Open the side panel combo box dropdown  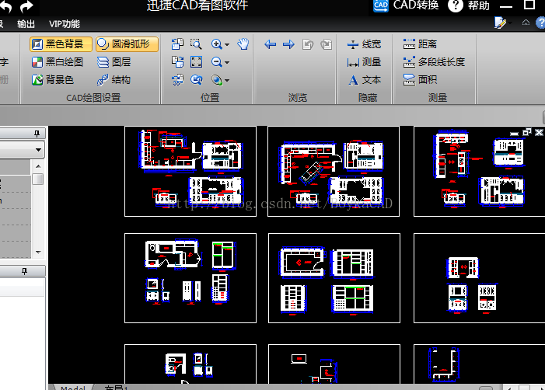coord(38,150)
